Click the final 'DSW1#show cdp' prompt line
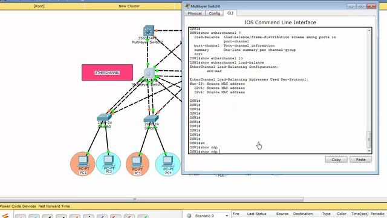387x218 pixels. click(204, 151)
